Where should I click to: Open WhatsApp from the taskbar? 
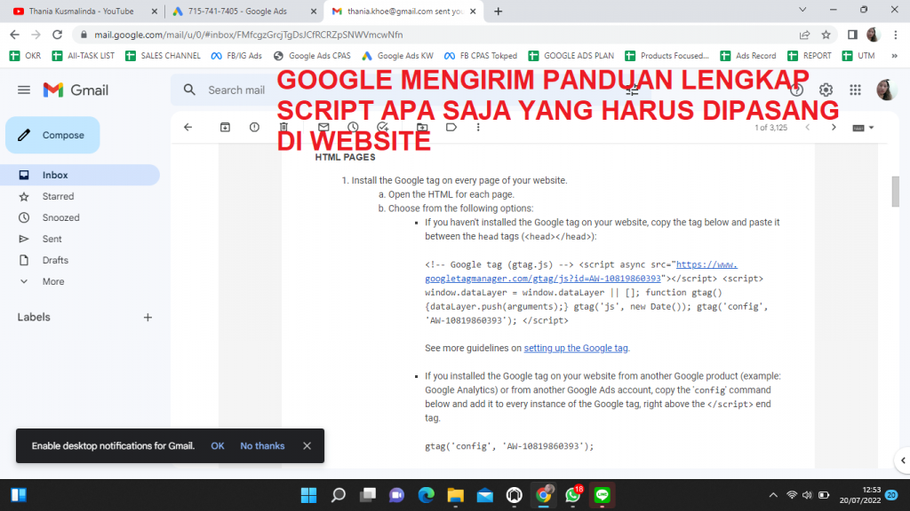[572, 495]
